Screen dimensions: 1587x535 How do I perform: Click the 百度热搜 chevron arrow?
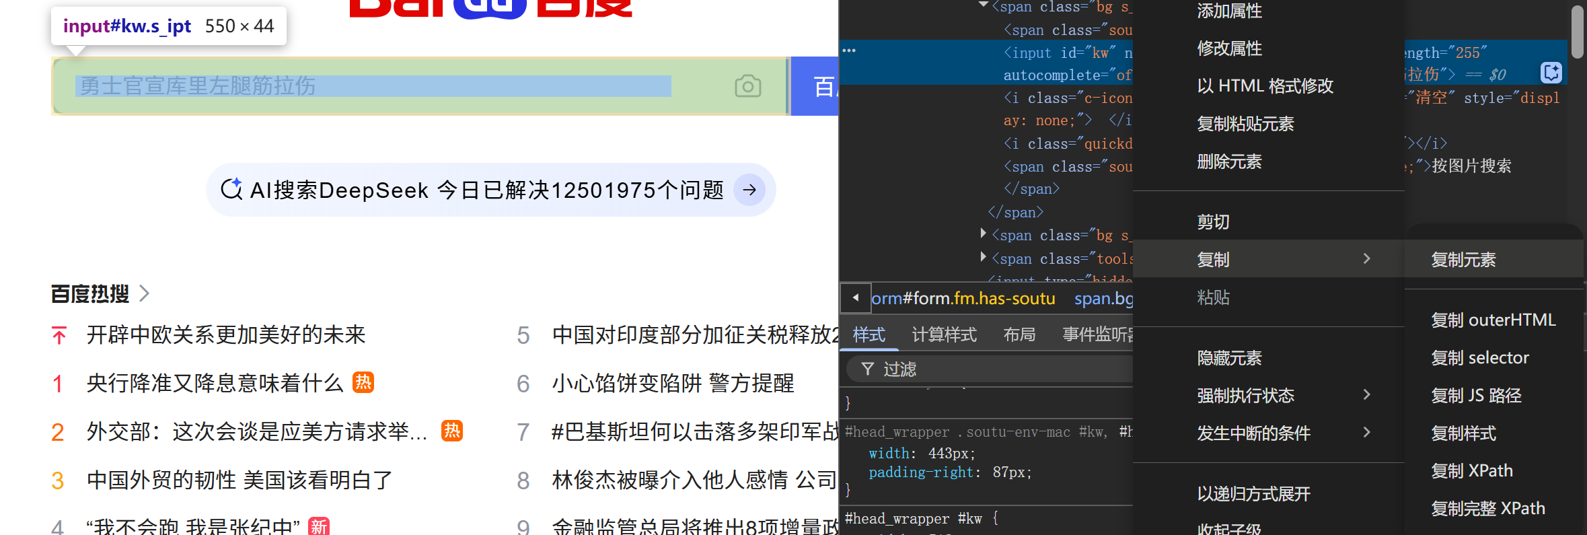click(145, 293)
